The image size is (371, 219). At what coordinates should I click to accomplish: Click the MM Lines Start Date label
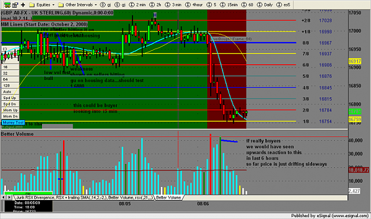[x=45, y=24]
